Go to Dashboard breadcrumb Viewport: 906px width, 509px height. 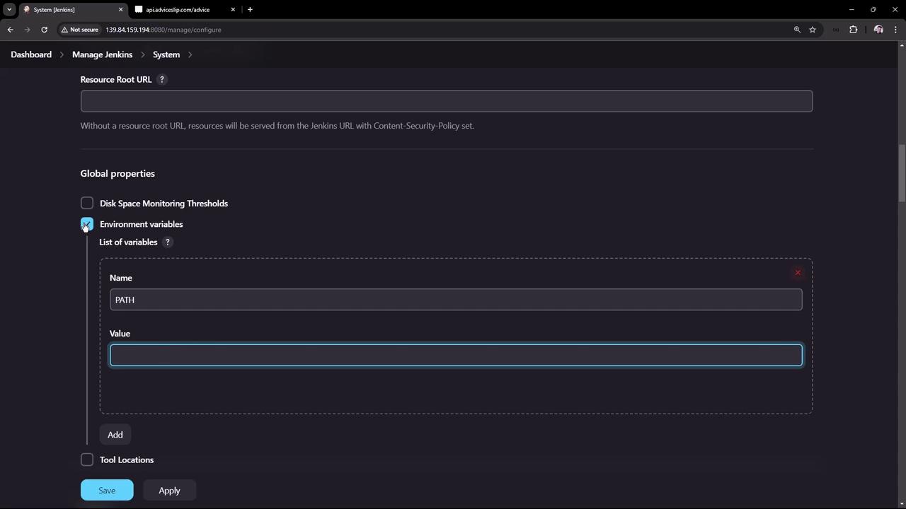click(31, 54)
